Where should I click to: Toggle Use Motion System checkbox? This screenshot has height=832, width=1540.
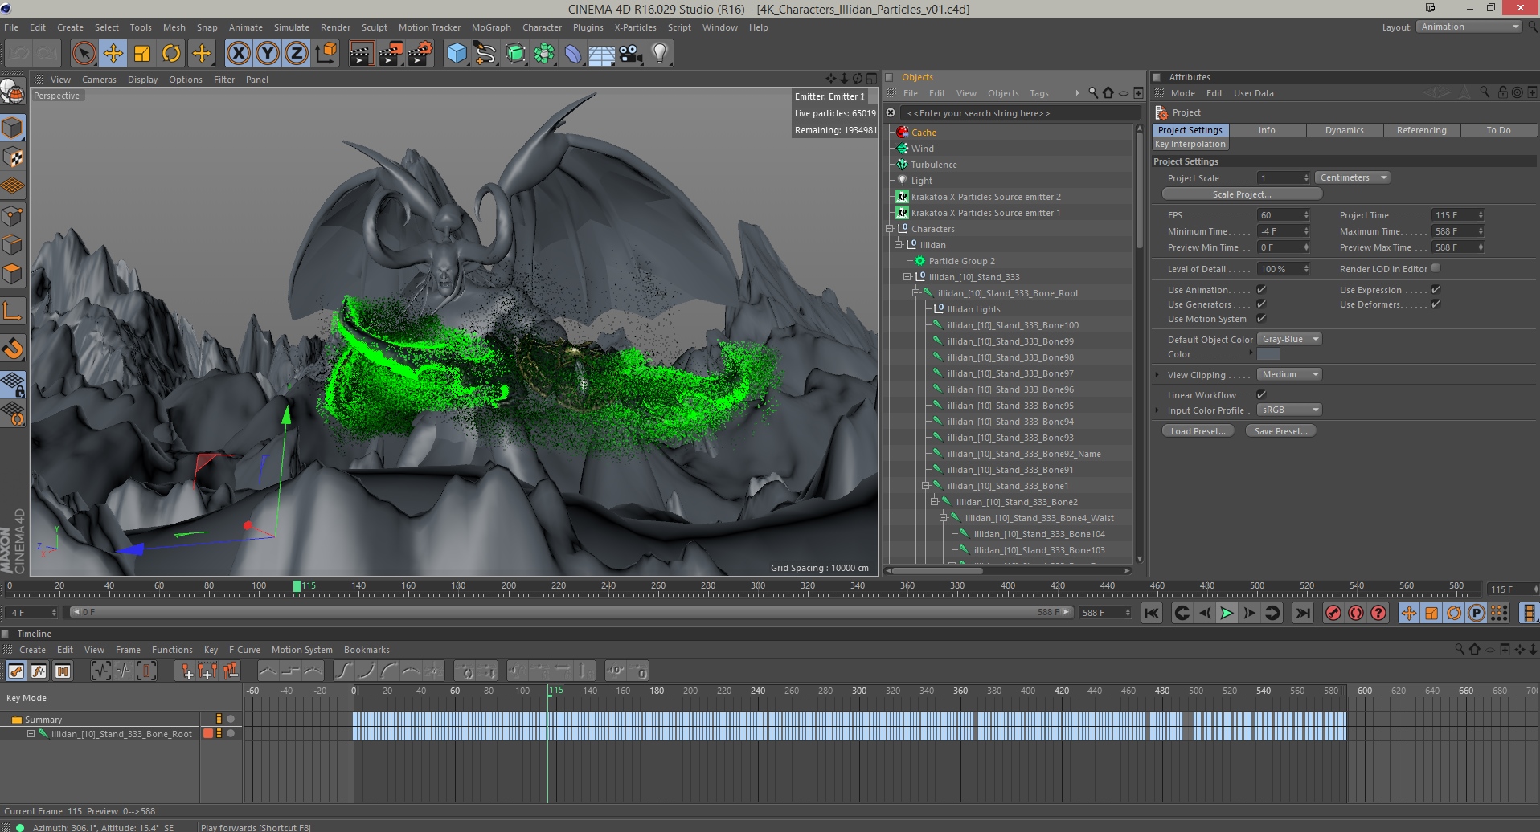tap(1261, 319)
